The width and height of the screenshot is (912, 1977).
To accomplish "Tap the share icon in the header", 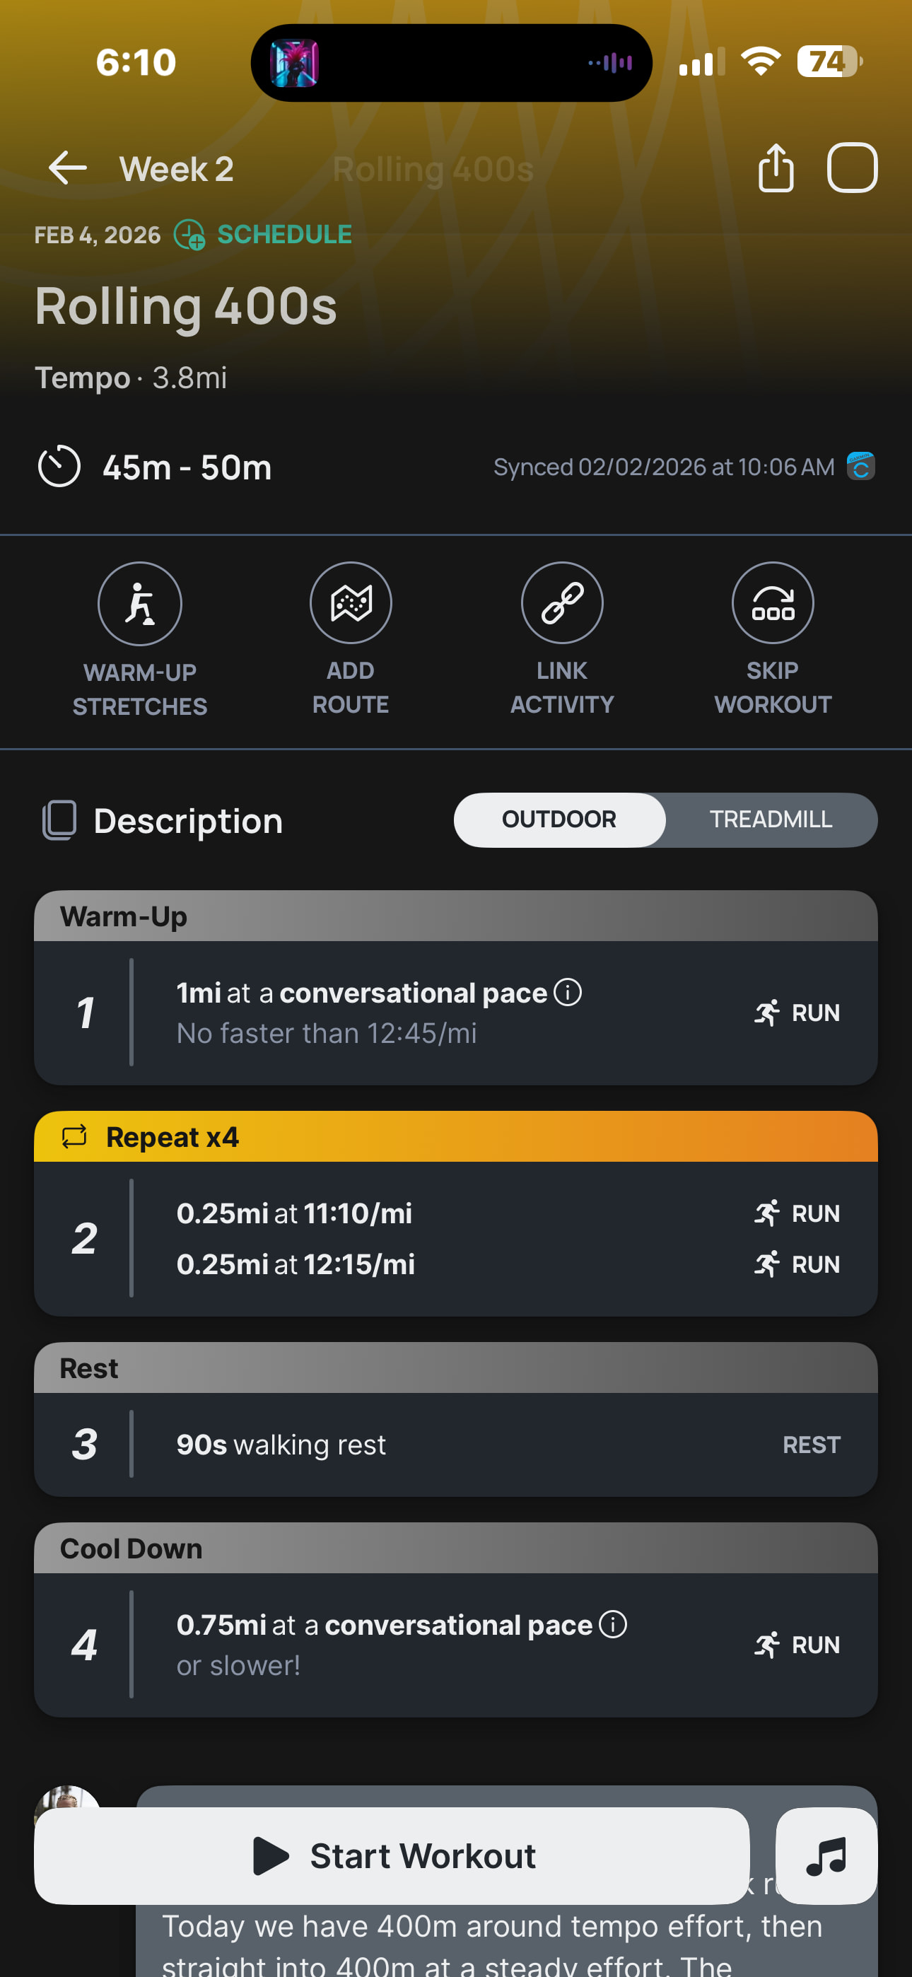I will coord(776,168).
